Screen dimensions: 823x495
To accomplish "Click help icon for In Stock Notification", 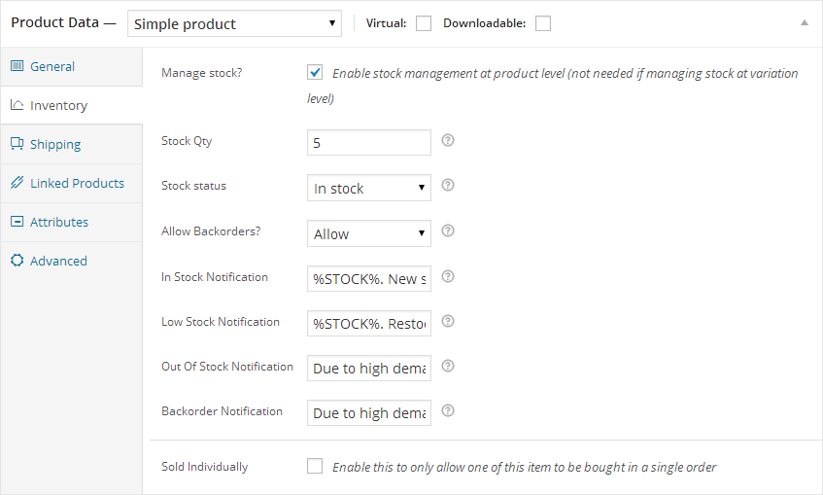I will (448, 276).
